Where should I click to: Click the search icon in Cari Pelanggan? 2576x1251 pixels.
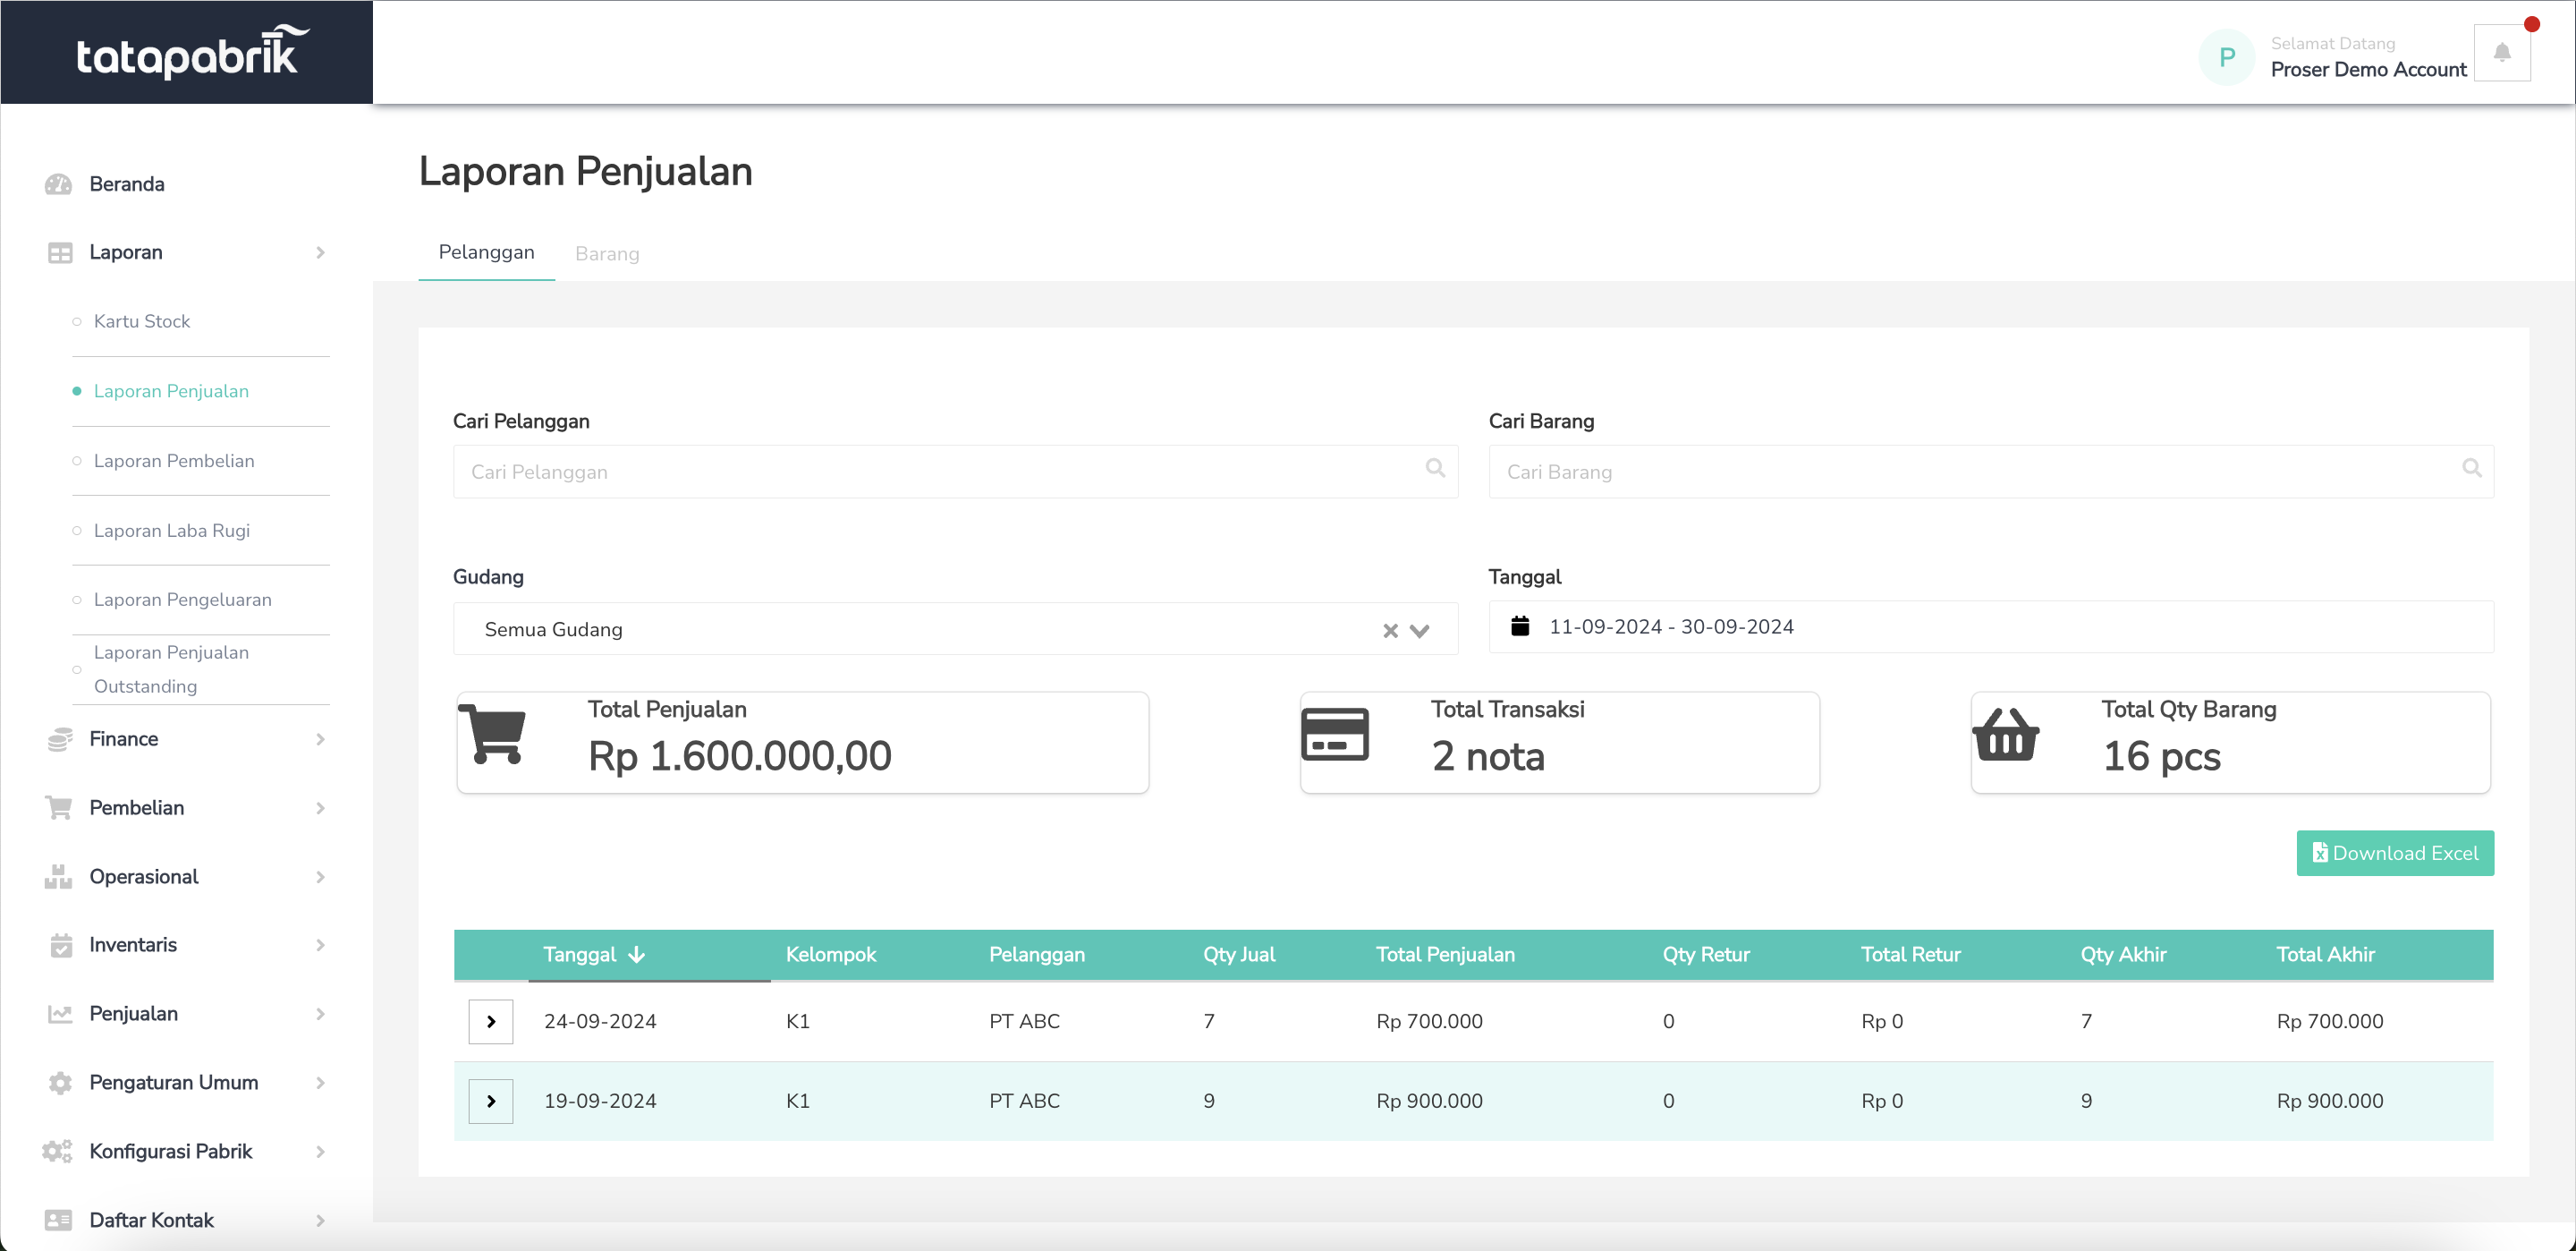pos(1435,468)
